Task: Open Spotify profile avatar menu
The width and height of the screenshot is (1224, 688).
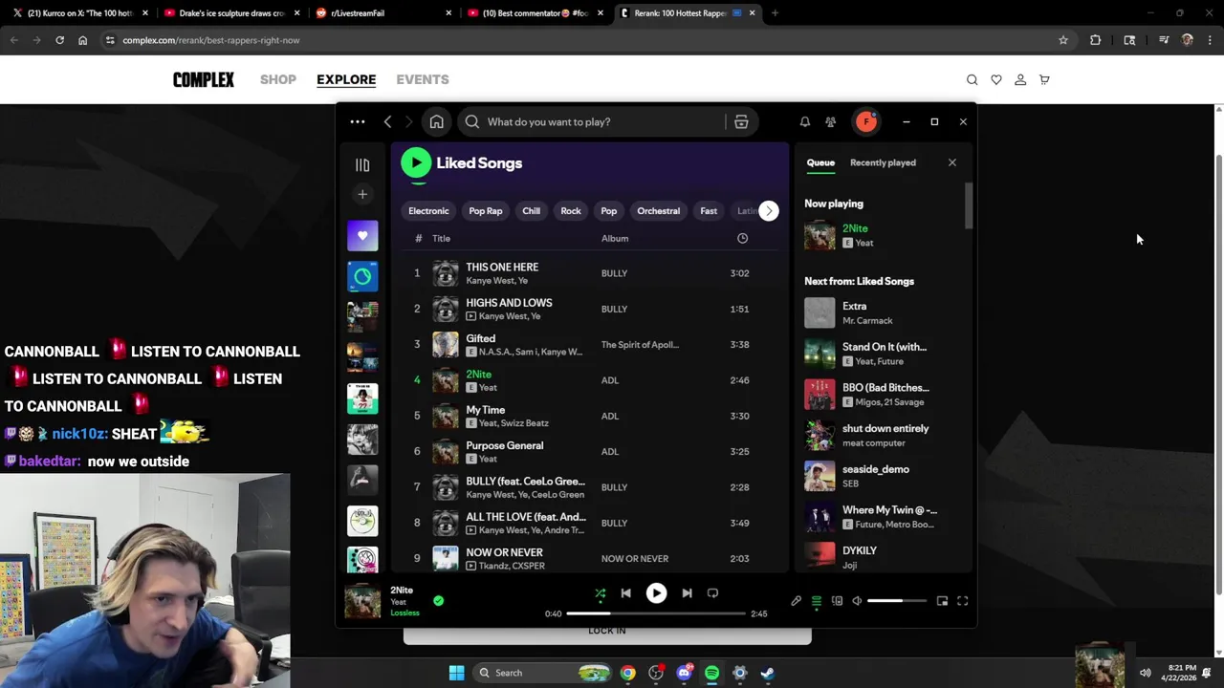Action: (866, 121)
